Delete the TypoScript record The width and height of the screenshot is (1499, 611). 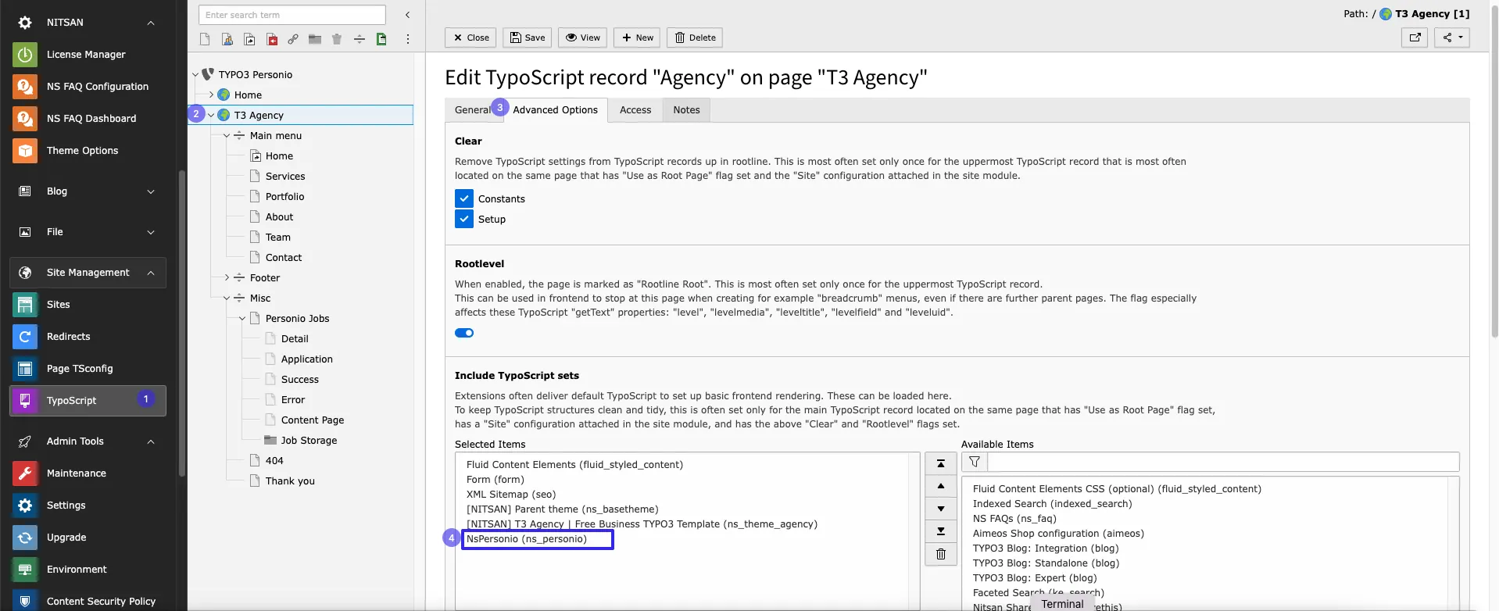[x=695, y=38]
